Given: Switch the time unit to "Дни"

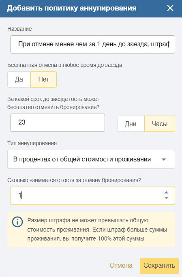Looking at the screenshot, I should [x=131, y=124].
